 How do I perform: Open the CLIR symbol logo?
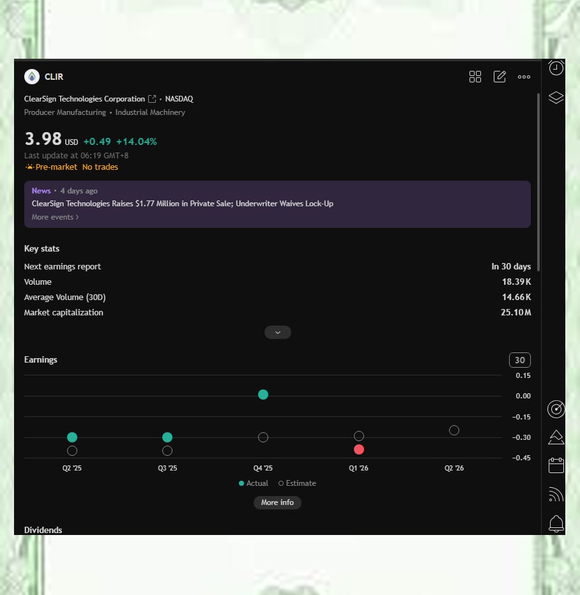32,77
